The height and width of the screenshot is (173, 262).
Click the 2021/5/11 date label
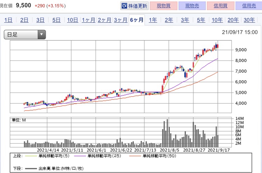(x=72, y=150)
